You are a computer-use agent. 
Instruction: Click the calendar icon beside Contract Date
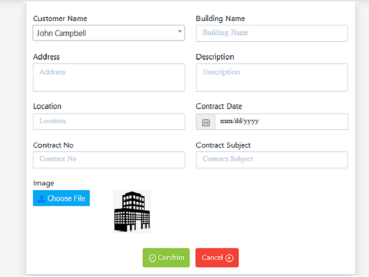205,122
